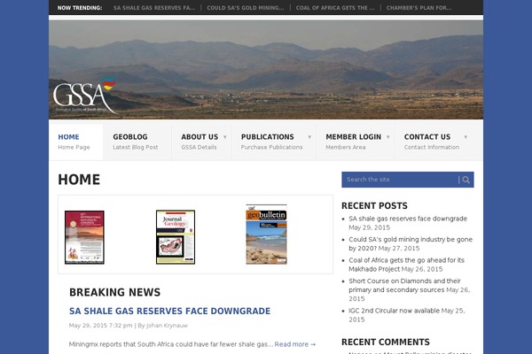Click the 'Recent Comments' heading

(386, 342)
